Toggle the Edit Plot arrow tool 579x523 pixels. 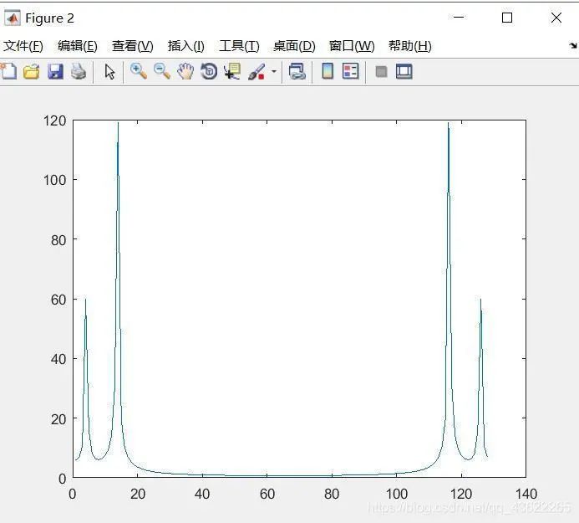click(109, 72)
